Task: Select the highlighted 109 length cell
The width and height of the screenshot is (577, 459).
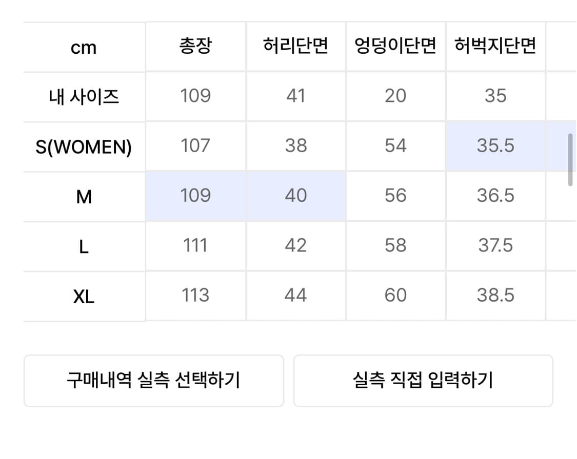Action: pos(195,195)
